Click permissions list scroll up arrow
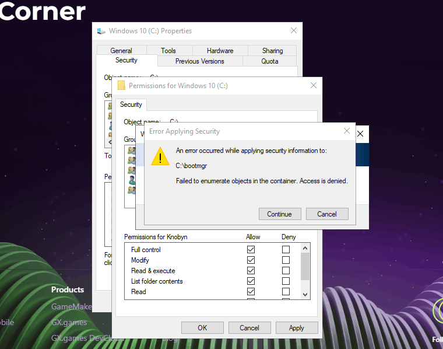The height and width of the screenshot is (349, 443). pos(305,248)
